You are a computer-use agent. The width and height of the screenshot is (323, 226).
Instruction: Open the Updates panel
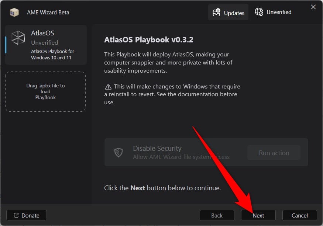[228, 12]
